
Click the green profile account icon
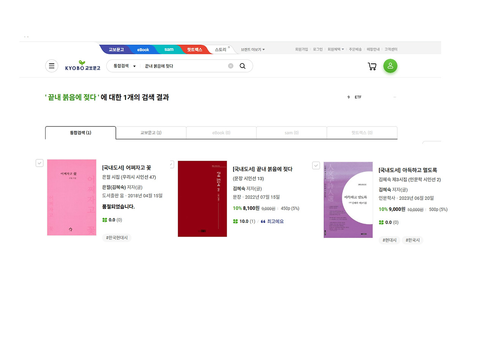(x=390, y=66)
